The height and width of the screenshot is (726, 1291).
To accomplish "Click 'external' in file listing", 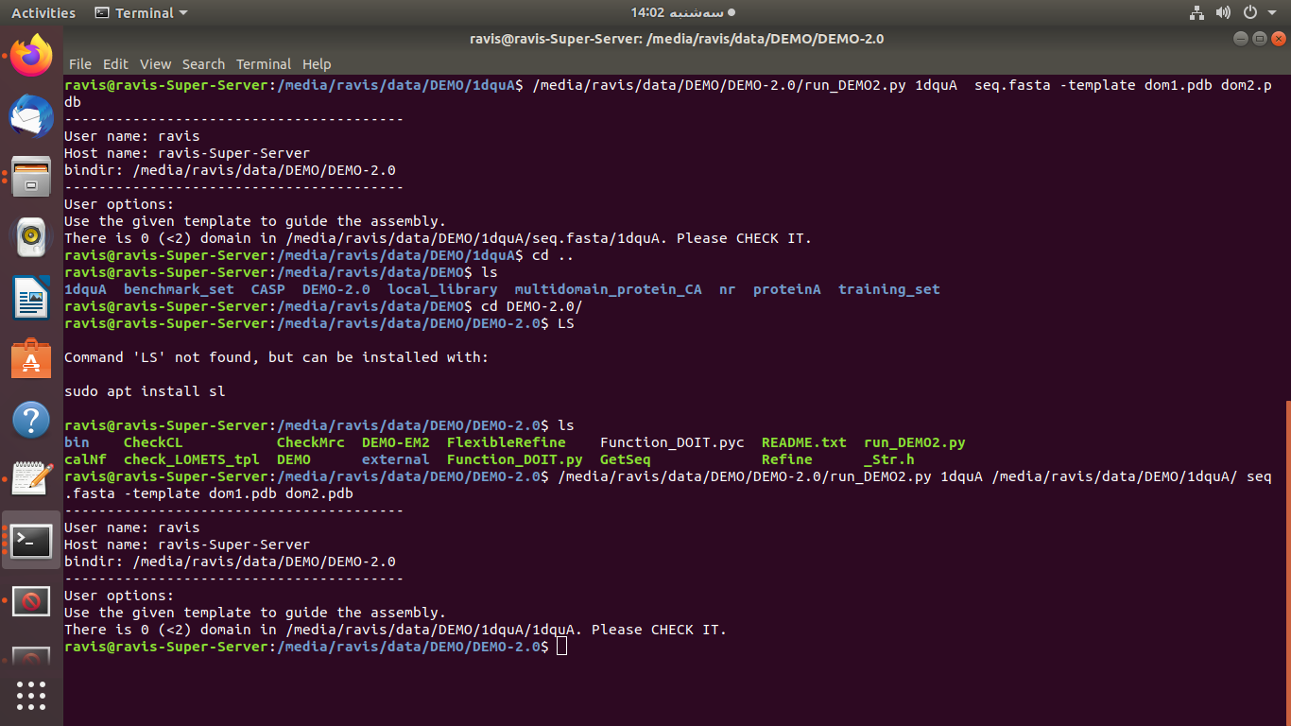I will [396, 459].
